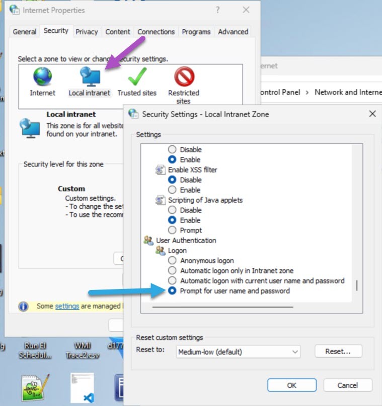Select Anonymous logon radio button
The image size is (382, 406).
coord(172,261)
